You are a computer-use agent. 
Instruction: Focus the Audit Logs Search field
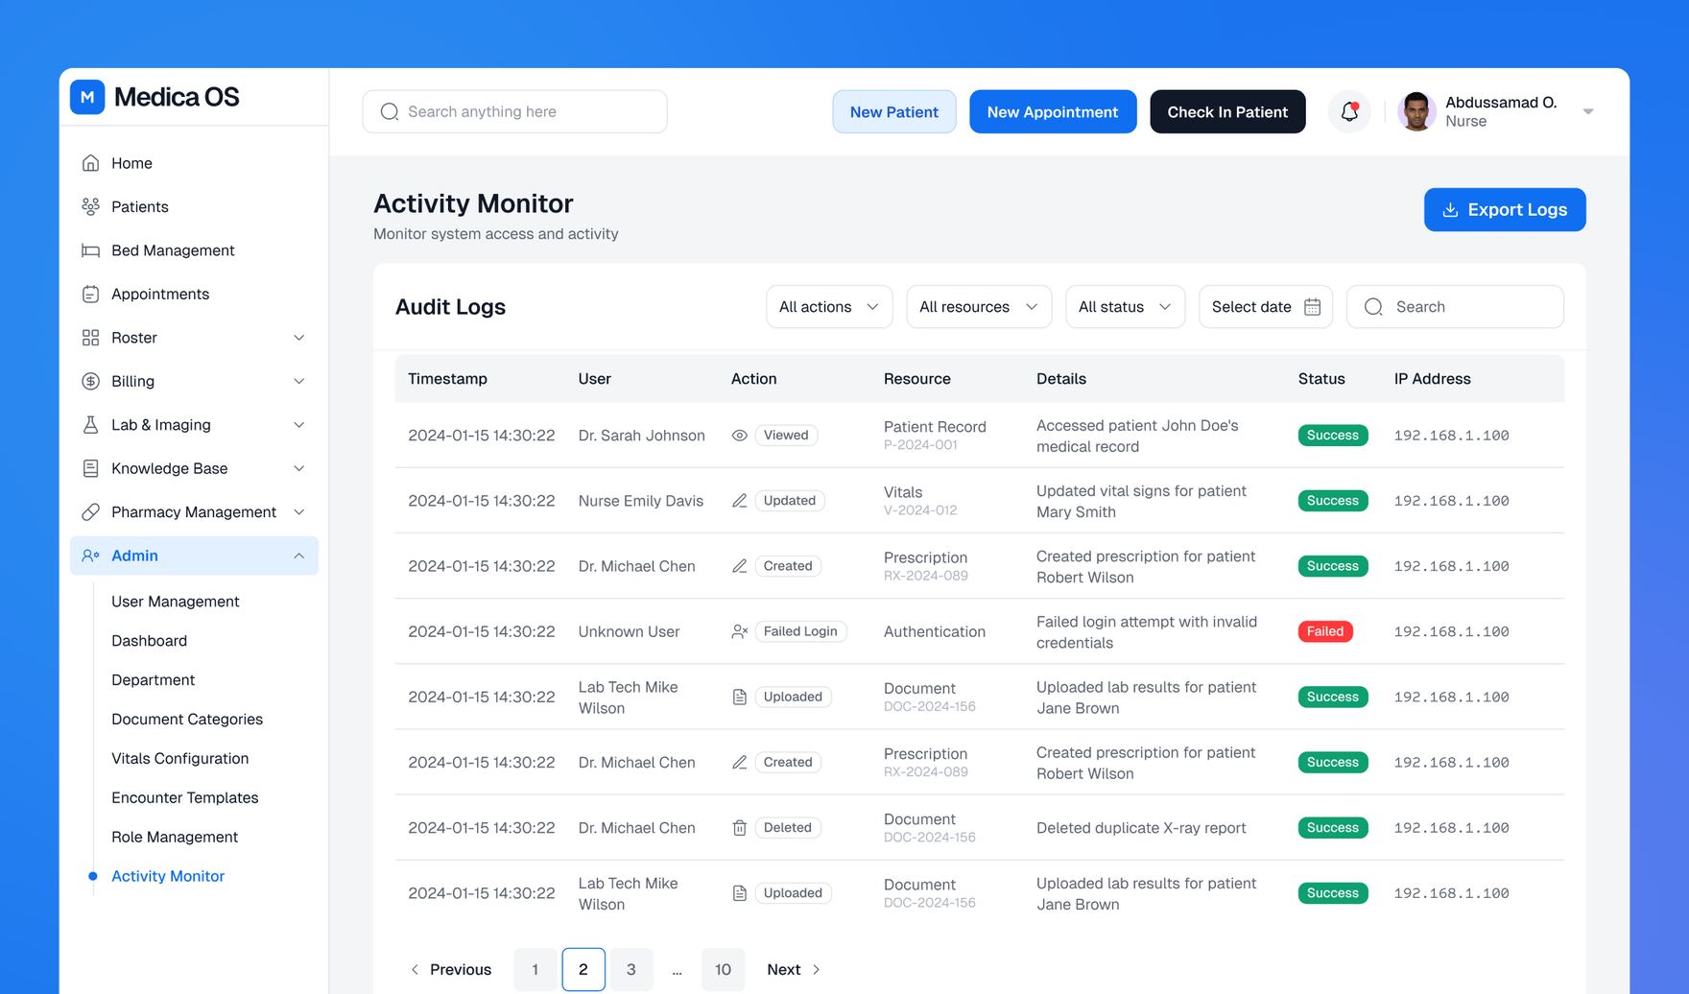tap(1455, 307)
